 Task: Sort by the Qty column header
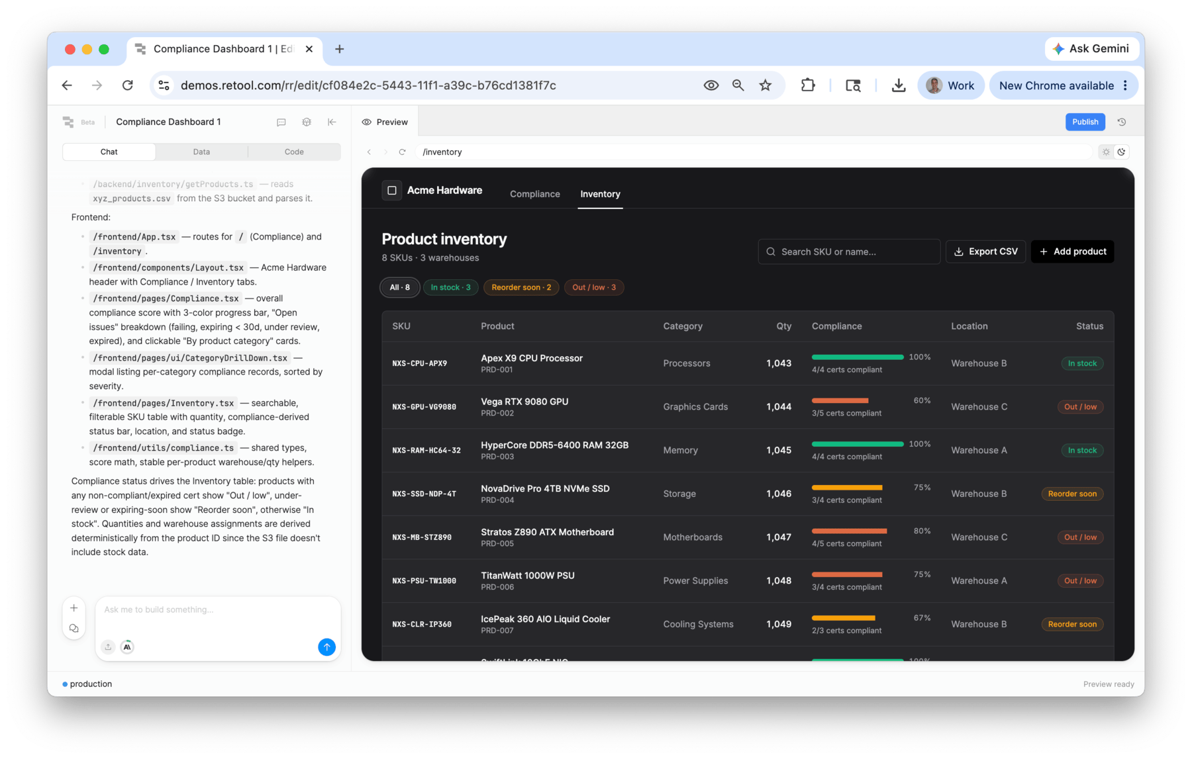coord(784,326)
